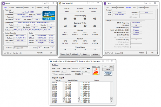Image resolution: width=161 pixels, height=107 pixels.
Task: Click OK in left CPU-Z window
Action: [51, 53]
